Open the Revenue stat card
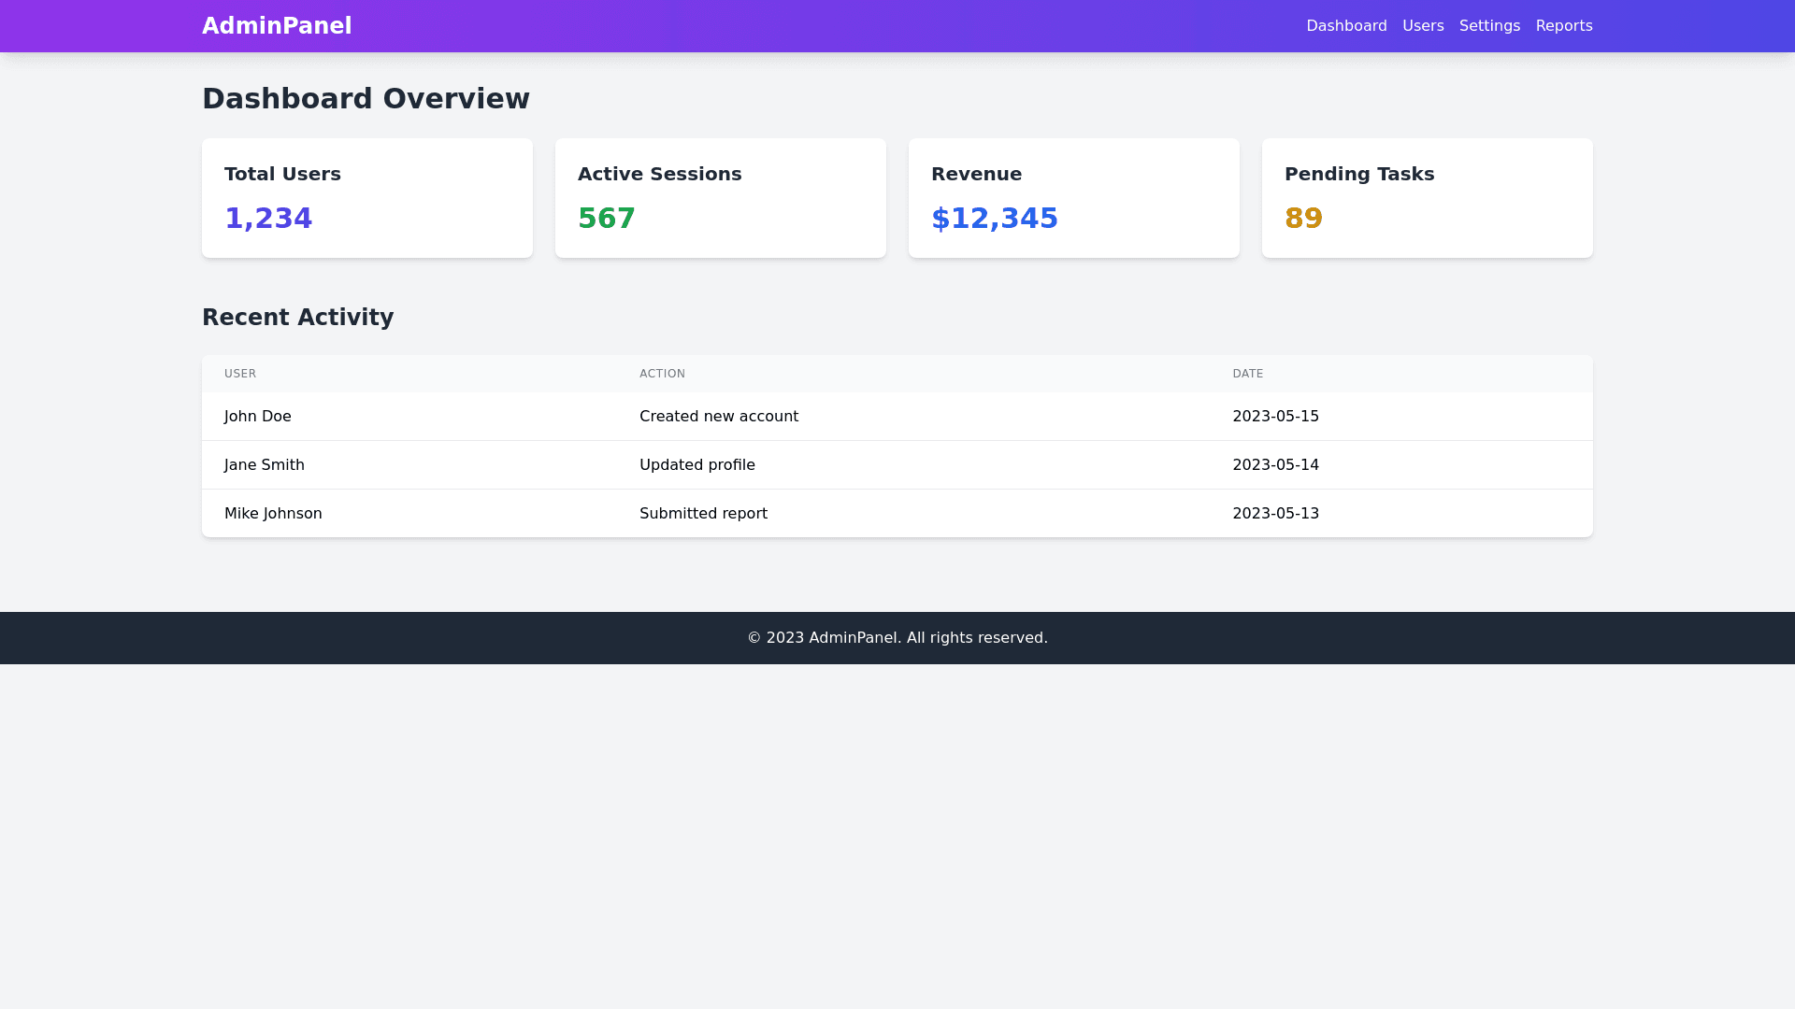The image size is (1795, 1009). [1073, 198]
